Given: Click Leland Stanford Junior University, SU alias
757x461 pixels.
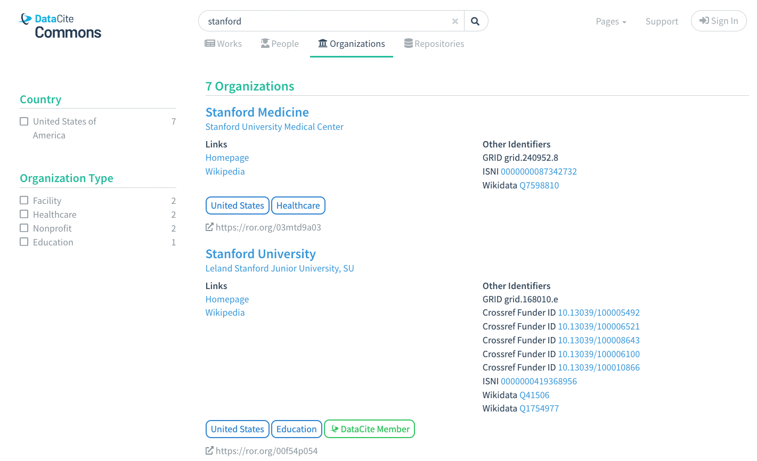Looking at the screenshot, I should (280, 268).
